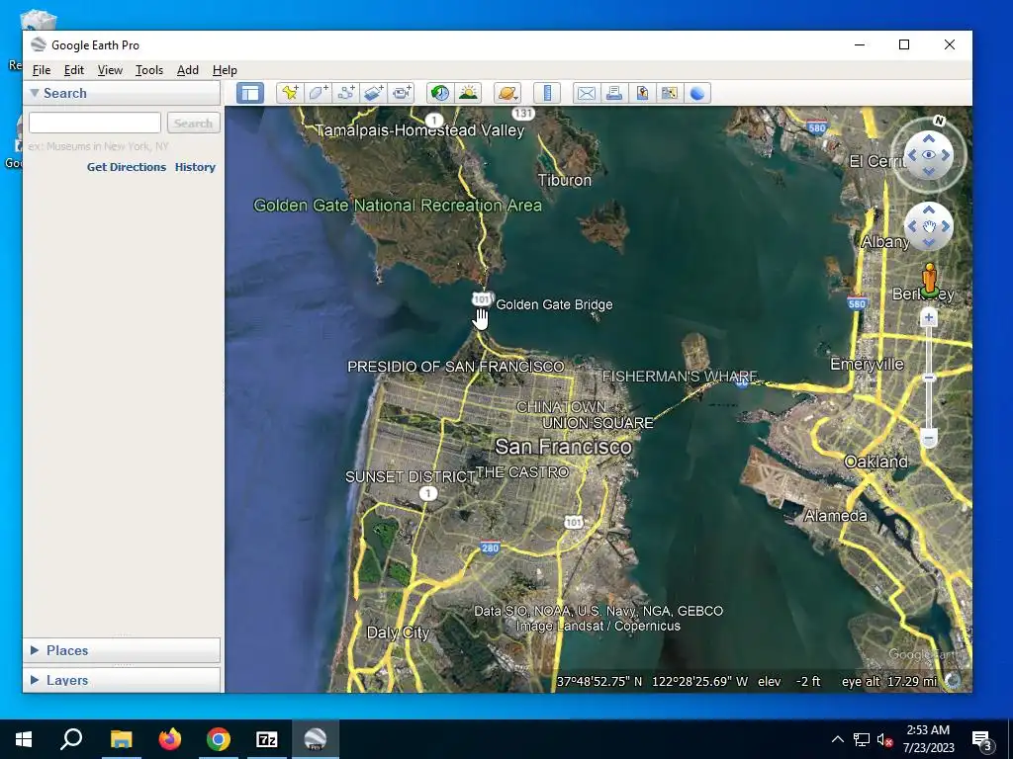Collapse the Search panel
This screenshot has width=1013, height=759.
pos(35,93)
